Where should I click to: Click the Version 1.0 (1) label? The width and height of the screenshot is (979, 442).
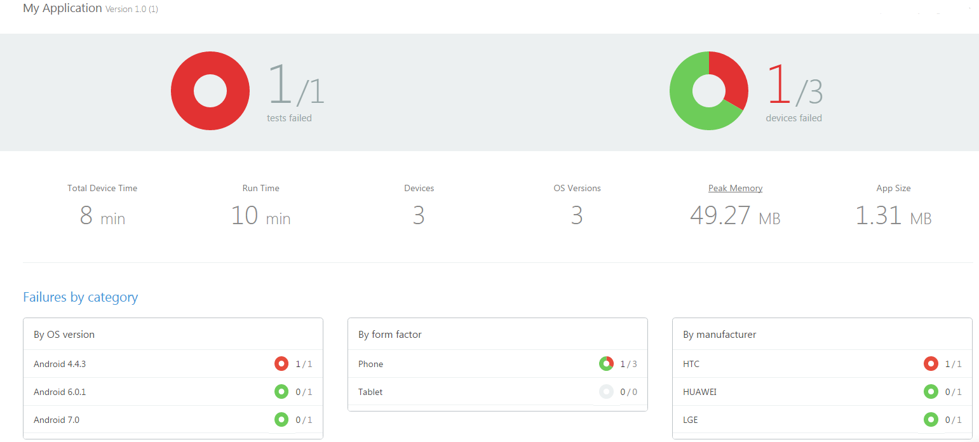pos(132,10)
